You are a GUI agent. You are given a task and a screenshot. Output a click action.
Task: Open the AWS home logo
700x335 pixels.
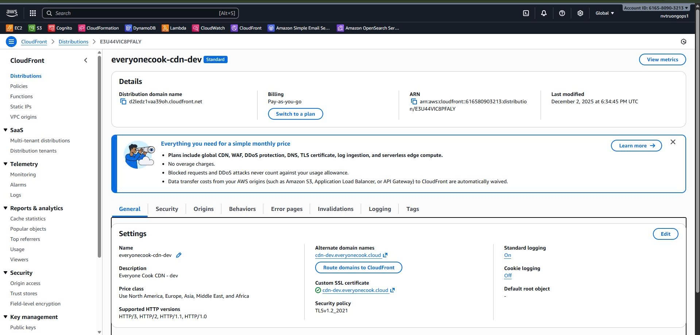(12, 13)
